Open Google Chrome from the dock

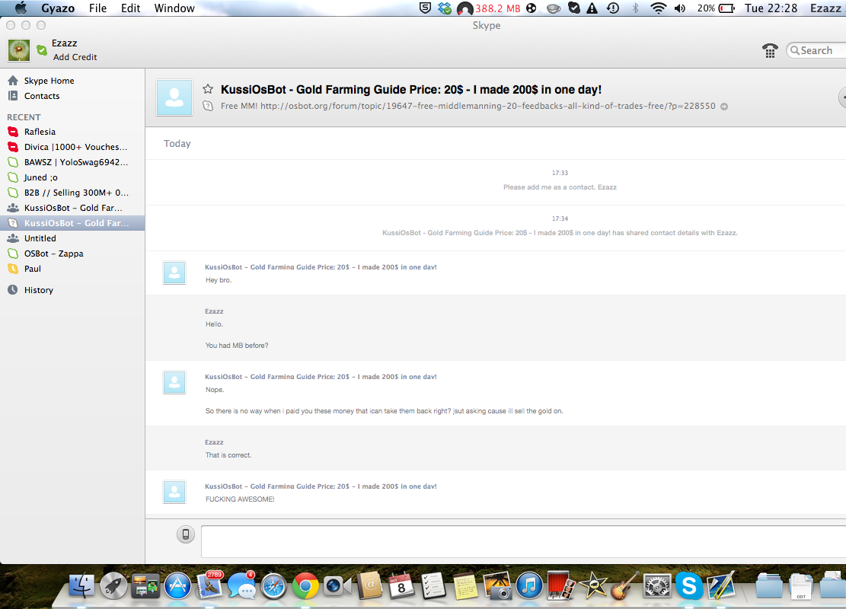click(x=305, y=585)
